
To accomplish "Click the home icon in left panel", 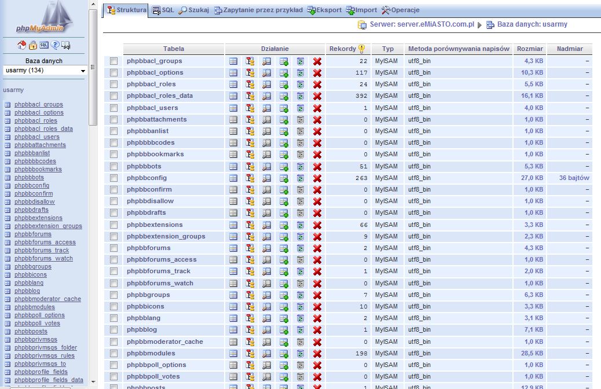I will point(22,45).
